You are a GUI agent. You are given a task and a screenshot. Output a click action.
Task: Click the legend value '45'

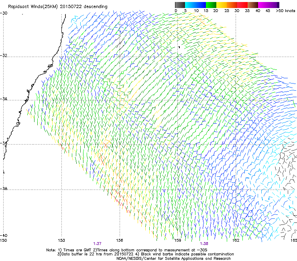click(268, 11)
